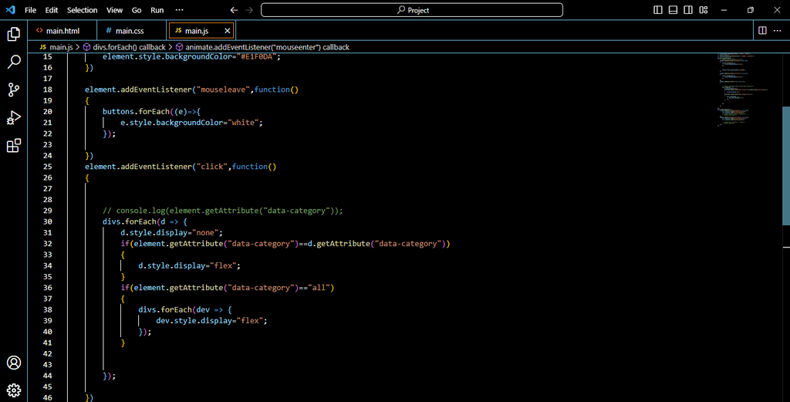The image size is (790, 402).
Task: Click the "none" string on line 31
Action: [x=205, y=232]
